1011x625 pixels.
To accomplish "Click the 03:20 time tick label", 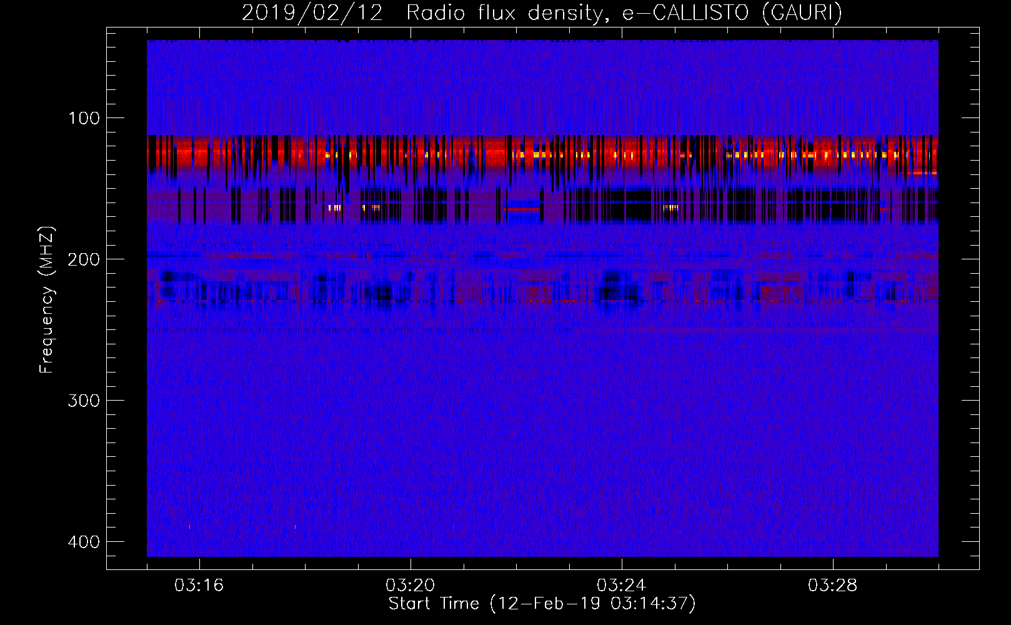I will coord(410,586).
